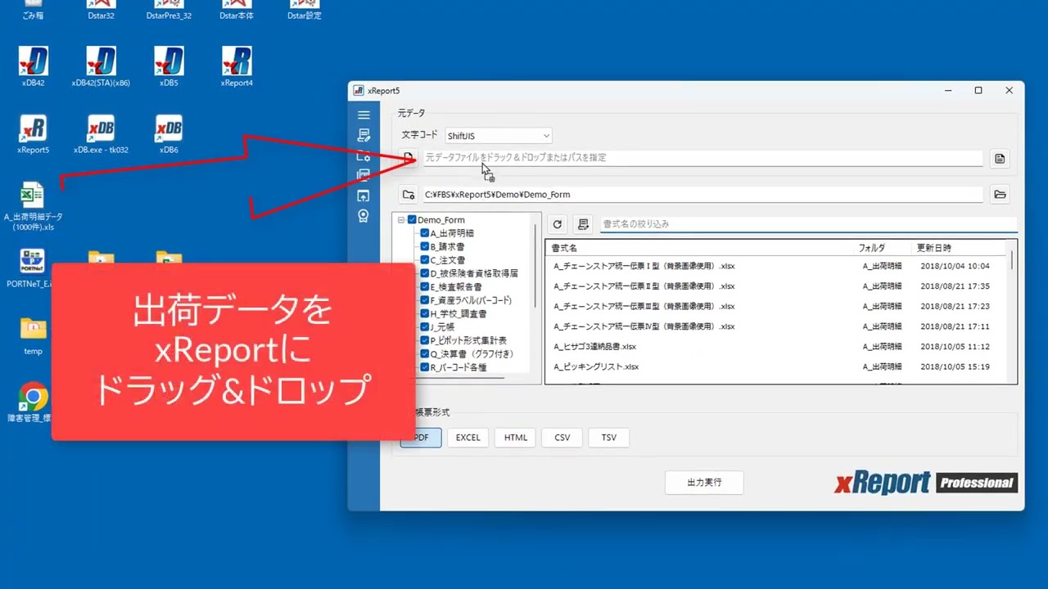Click the data preview icon beside source path
This screenshot has height=589, width=1048.
pyautogui.click(x=1000, y=159)
